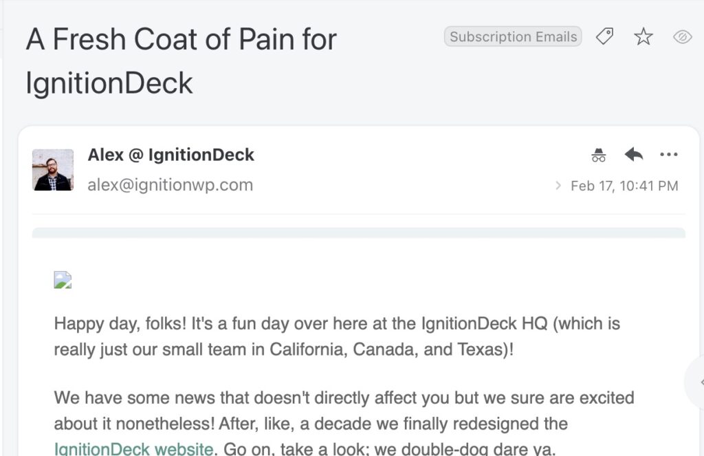This screenshot has width=704, height=456.
Task: Click sender name Alex @ IgnitionDeck
Action: click(x=170, y=155)
